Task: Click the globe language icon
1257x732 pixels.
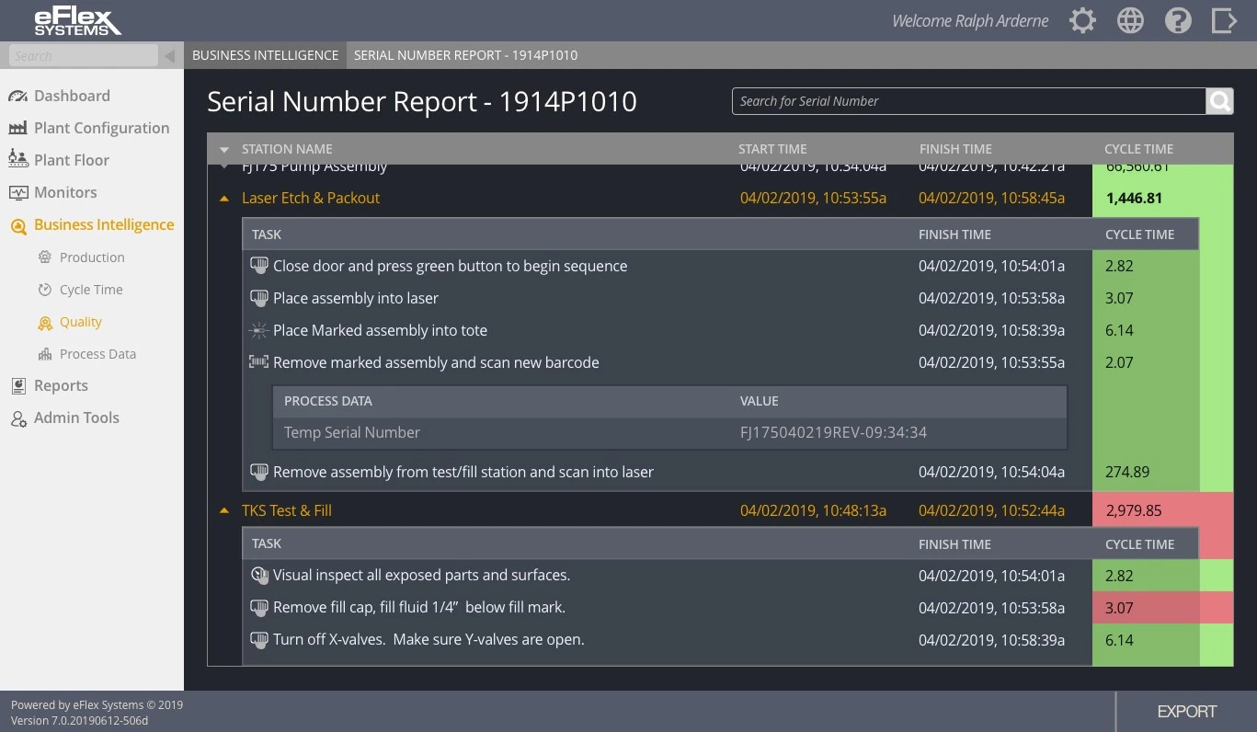Action: (x=1130, y=21)
